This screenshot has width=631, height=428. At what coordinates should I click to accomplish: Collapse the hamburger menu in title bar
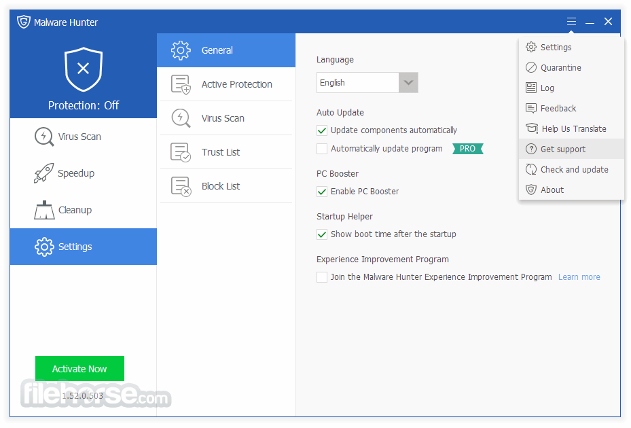pos(571,22)
